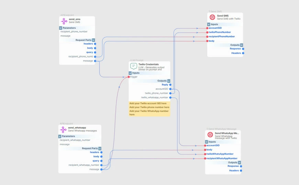The width and height of the screenshot is (299, 185).
Task: Click 'Add your Twilio phone number here' note
Action: pos(149,107)
